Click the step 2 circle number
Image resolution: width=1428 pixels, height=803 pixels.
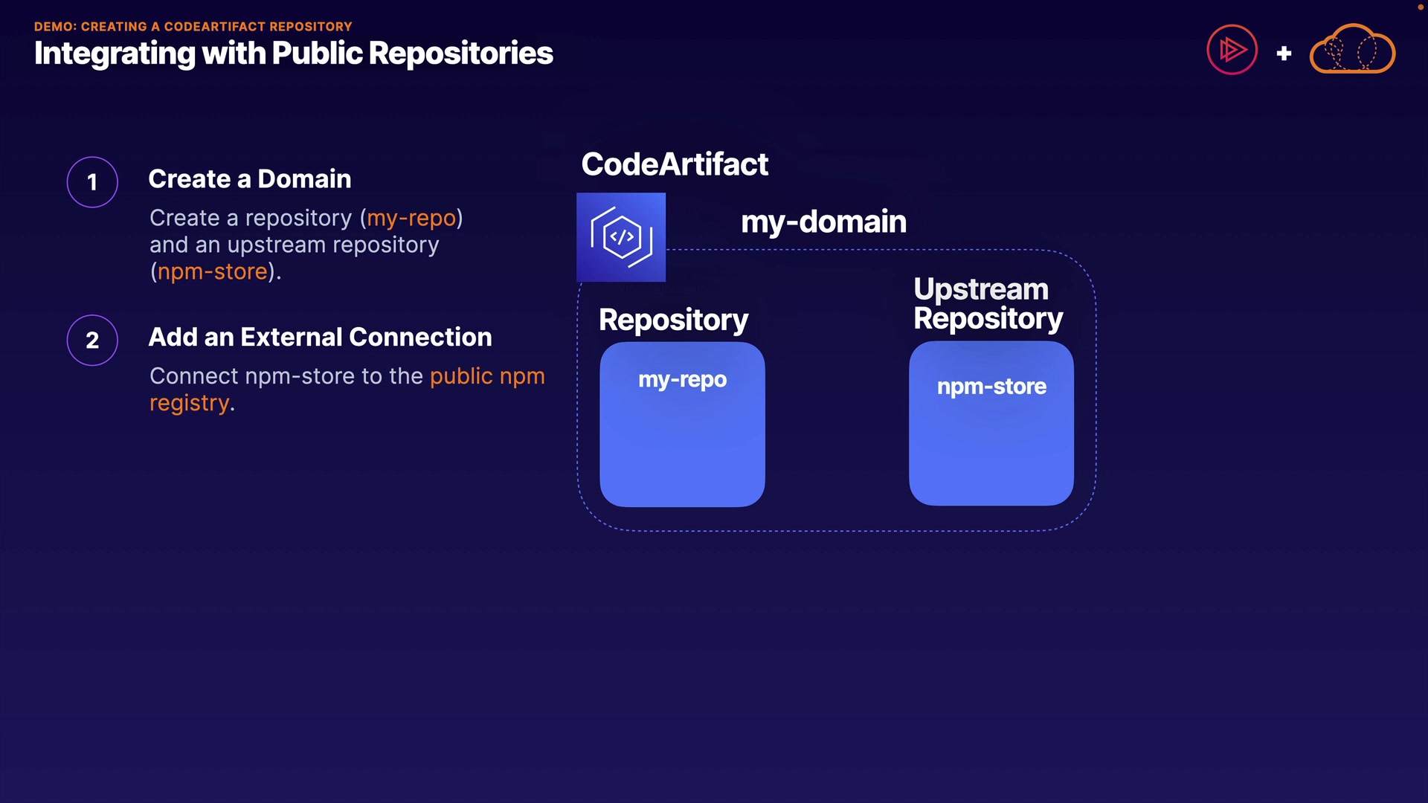(92, 341)
